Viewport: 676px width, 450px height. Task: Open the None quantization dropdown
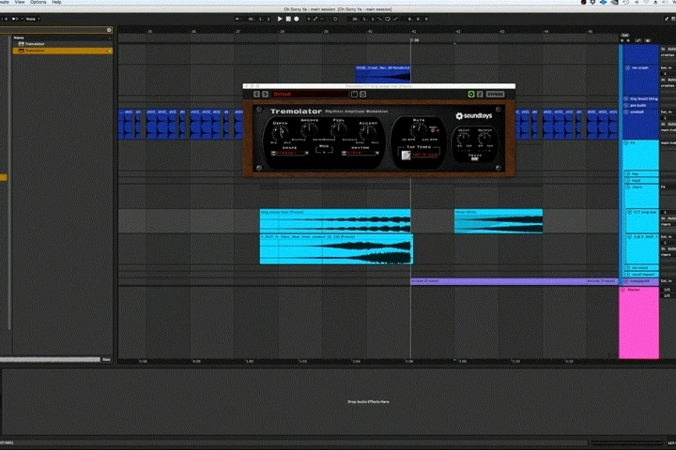(x=33, y=19)
